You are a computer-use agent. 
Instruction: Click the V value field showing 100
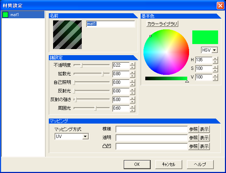[204, 77]
